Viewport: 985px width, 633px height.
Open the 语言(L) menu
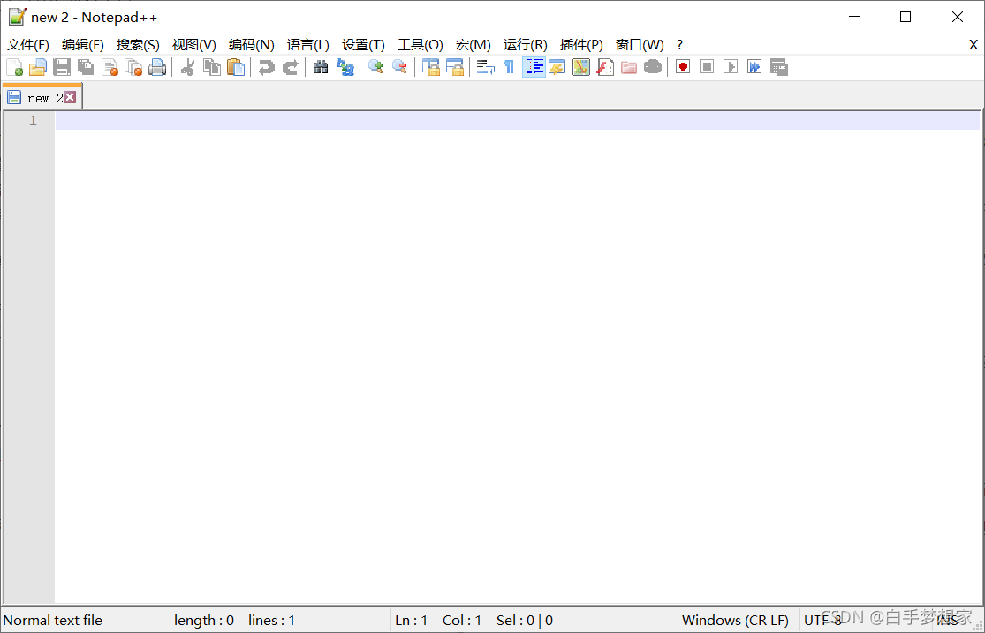[x=307, y=45]
